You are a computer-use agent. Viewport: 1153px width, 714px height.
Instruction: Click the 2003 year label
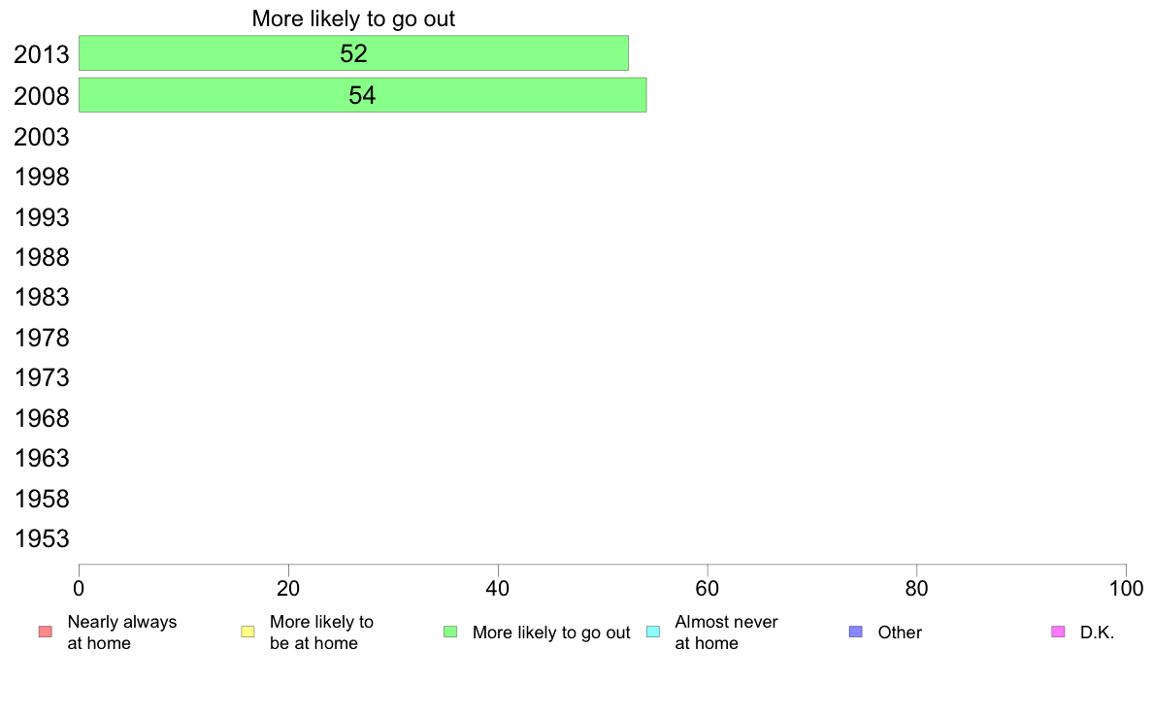(x=42, y=137)
